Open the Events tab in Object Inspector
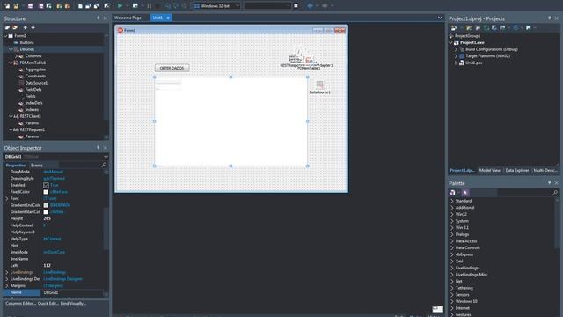Viewport: 563px width, 317px height. [x=37, y=166]
